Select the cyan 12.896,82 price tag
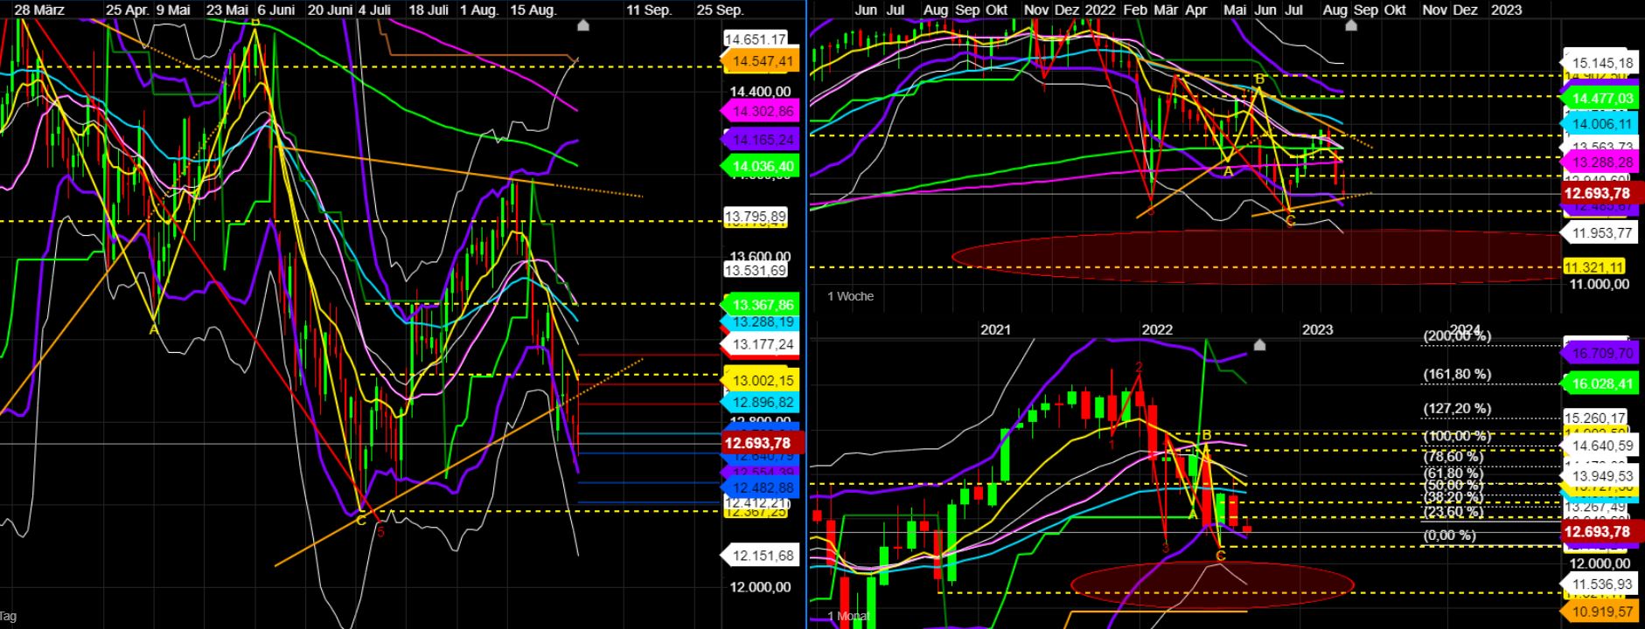The image size is (1645, 629). click(x=762, y=402)
